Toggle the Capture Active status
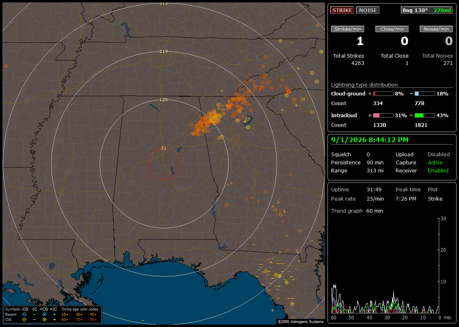This screenshot has height=327, width=459. pos(435,162)
